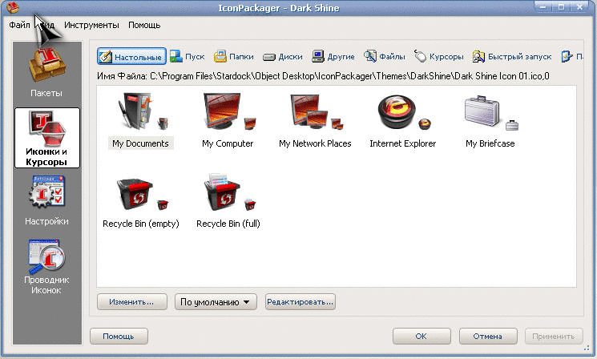Open the Помощь menu
The height and width of the screenshot is (359, 597).
coord(144,25)
